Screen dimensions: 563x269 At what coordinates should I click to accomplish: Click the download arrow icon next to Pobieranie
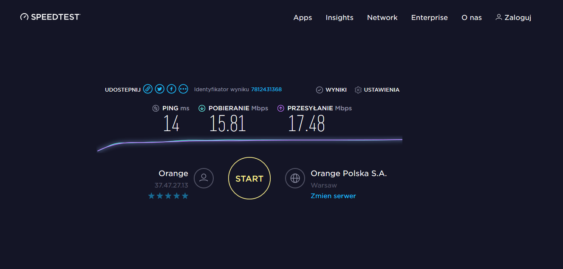point(202,108)
